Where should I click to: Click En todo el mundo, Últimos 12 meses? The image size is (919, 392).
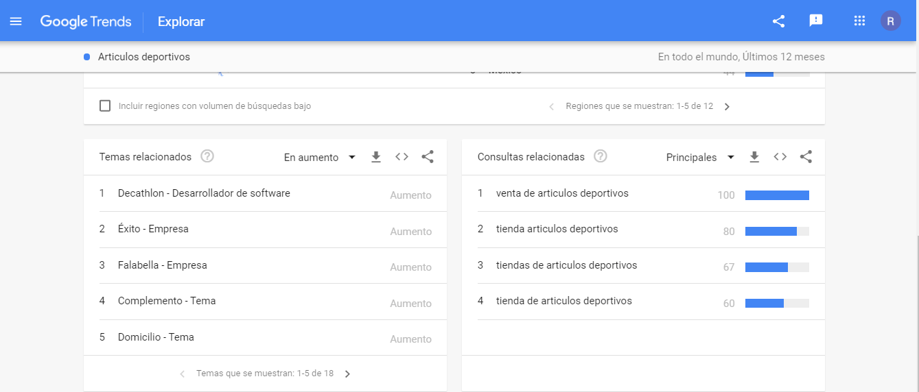741,57
